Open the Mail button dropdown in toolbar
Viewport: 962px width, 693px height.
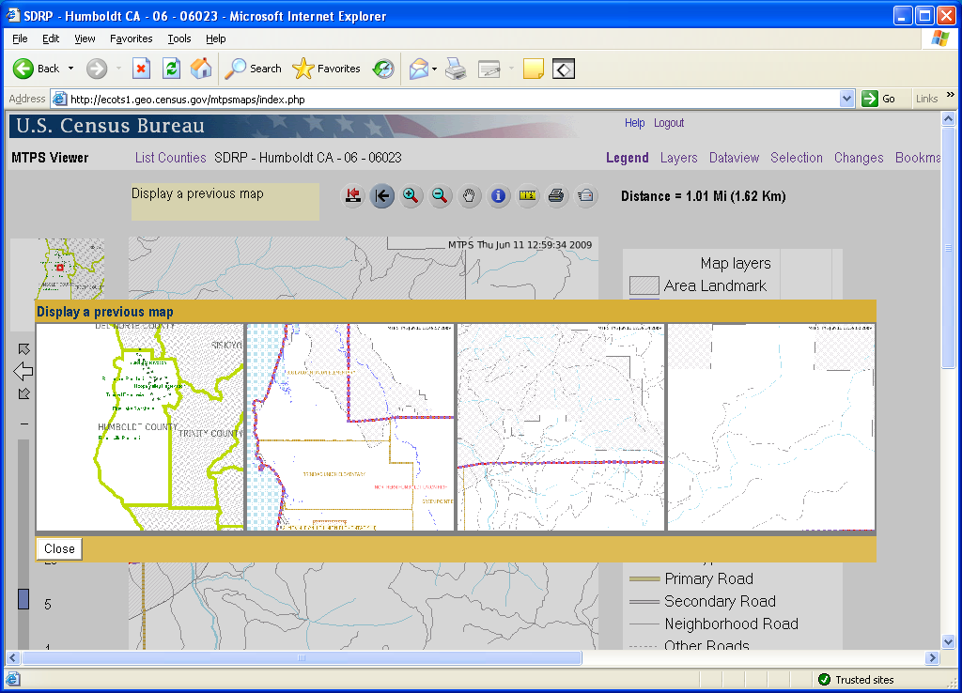click(435, 69)
